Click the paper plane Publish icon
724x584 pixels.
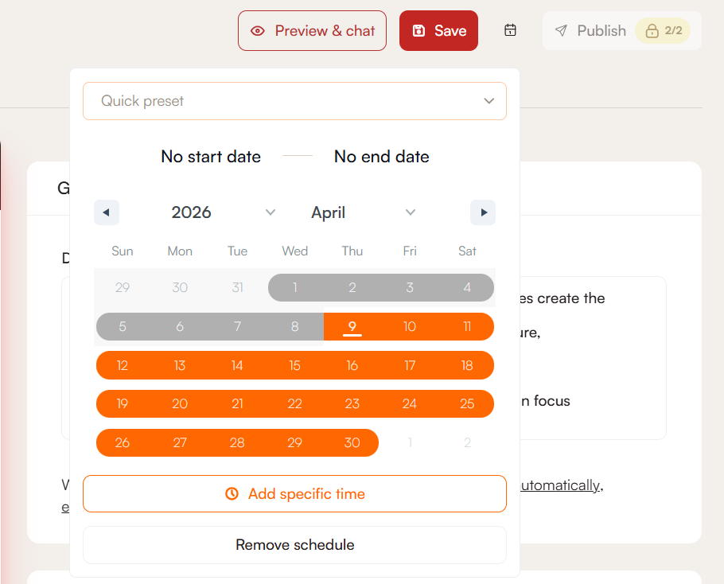562,30
